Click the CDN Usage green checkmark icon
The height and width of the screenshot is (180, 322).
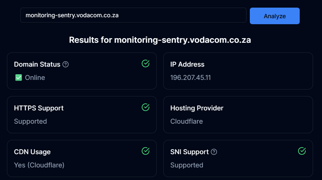pos(145,151)
